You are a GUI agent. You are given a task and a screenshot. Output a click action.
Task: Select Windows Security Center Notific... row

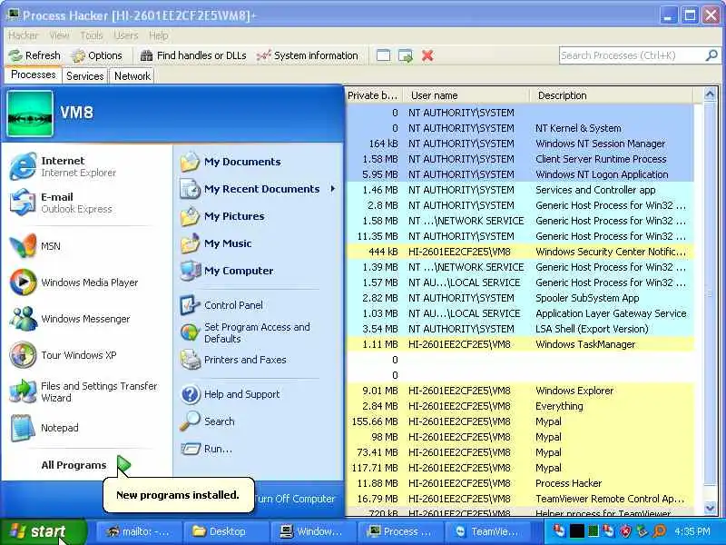(x=519, y=252)
